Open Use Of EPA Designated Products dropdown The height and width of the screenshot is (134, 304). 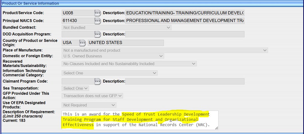click(89, 105)
